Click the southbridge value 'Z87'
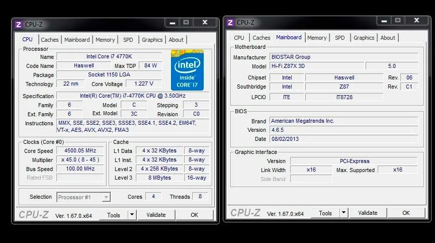 click(x=344, y=87)
